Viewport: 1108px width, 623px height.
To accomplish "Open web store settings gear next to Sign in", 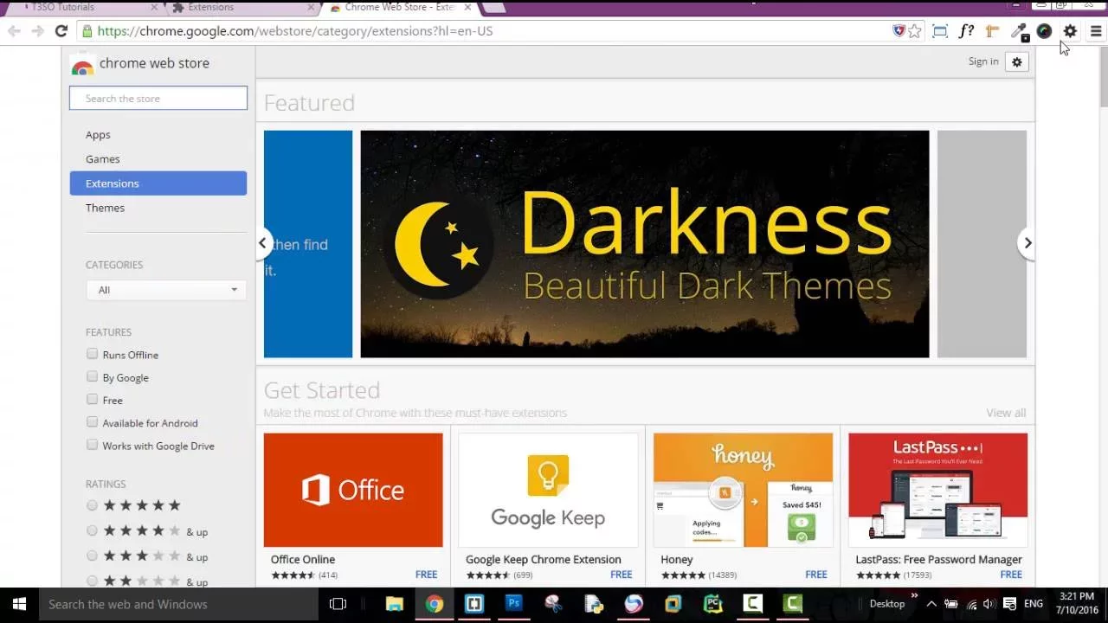I will pos(1017,61).
